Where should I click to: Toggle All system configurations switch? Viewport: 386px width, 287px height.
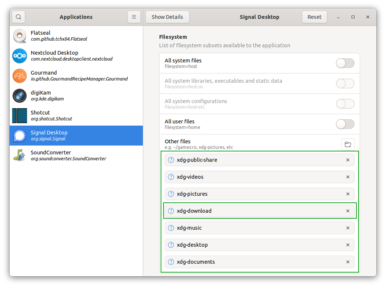[345, 104]
